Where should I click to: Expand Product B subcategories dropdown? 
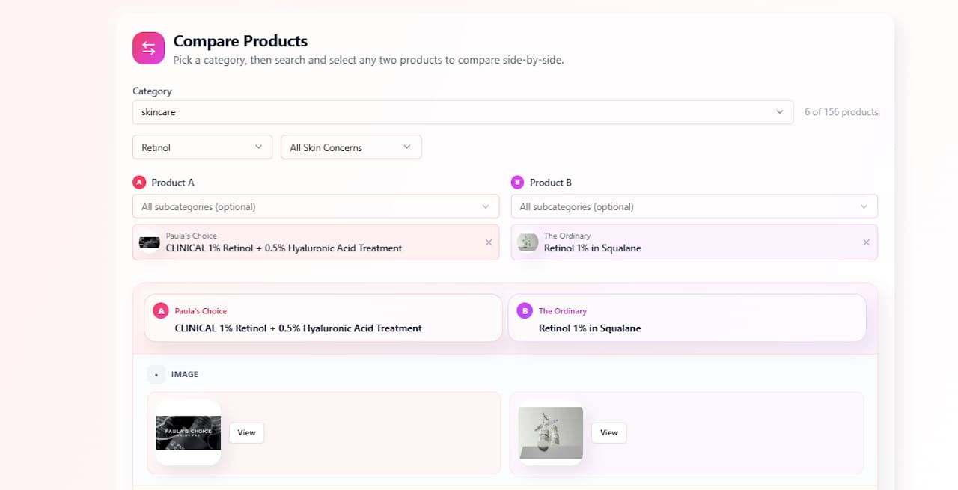click(x=694, y=206)
